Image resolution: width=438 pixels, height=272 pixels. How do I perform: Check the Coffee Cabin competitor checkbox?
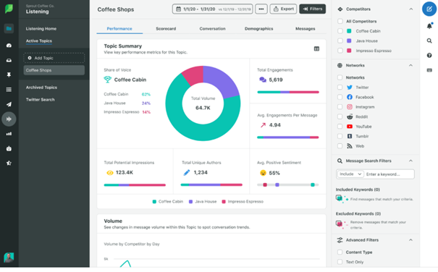tap(340, 31)
